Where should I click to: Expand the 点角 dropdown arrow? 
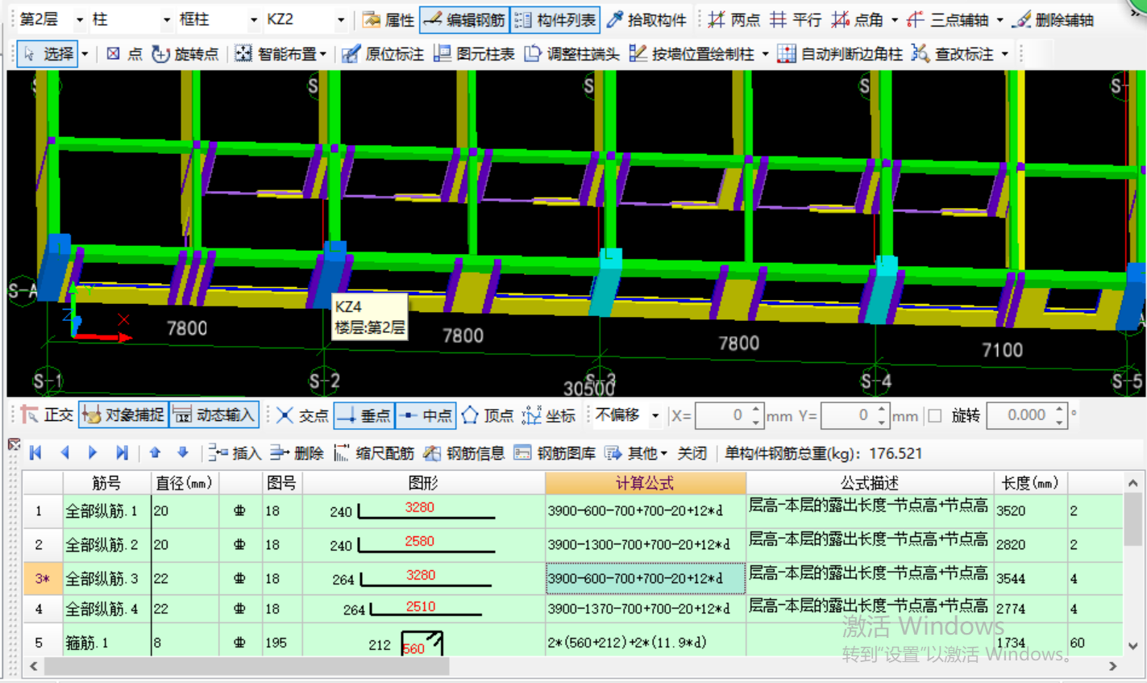point(894,20)
